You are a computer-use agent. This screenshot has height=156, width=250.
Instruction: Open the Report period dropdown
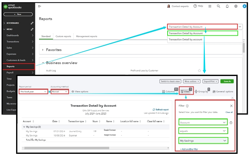pyautogui.click(x=33, y=92)
